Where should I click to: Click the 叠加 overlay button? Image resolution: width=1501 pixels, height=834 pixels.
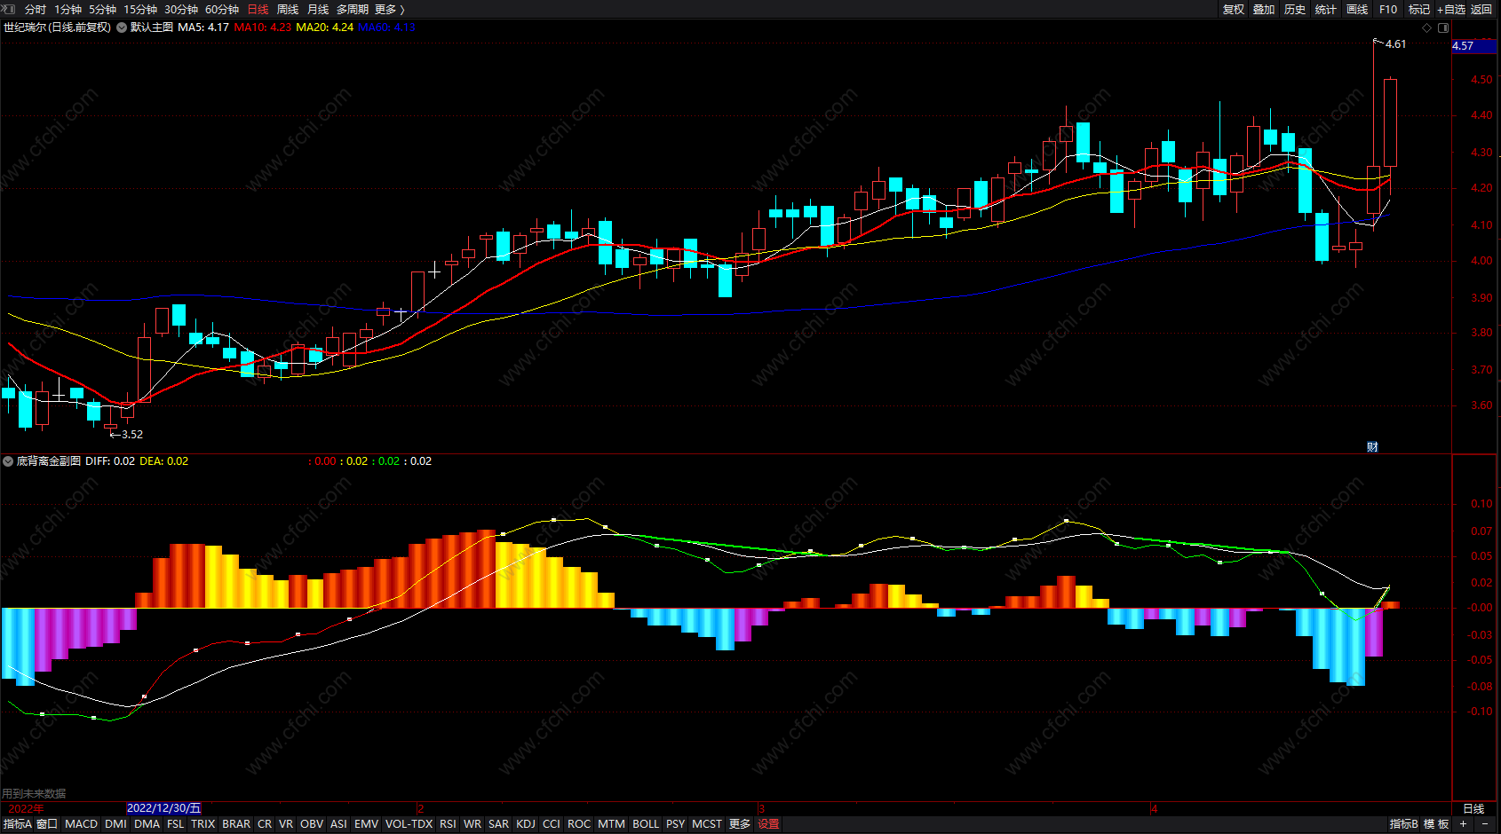[x=1264, y=10]
